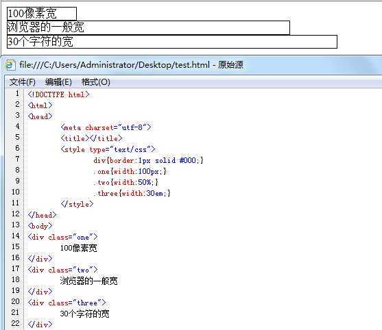Click the '<style type="text/css">' line
The image size is (382, 330).
108,149
